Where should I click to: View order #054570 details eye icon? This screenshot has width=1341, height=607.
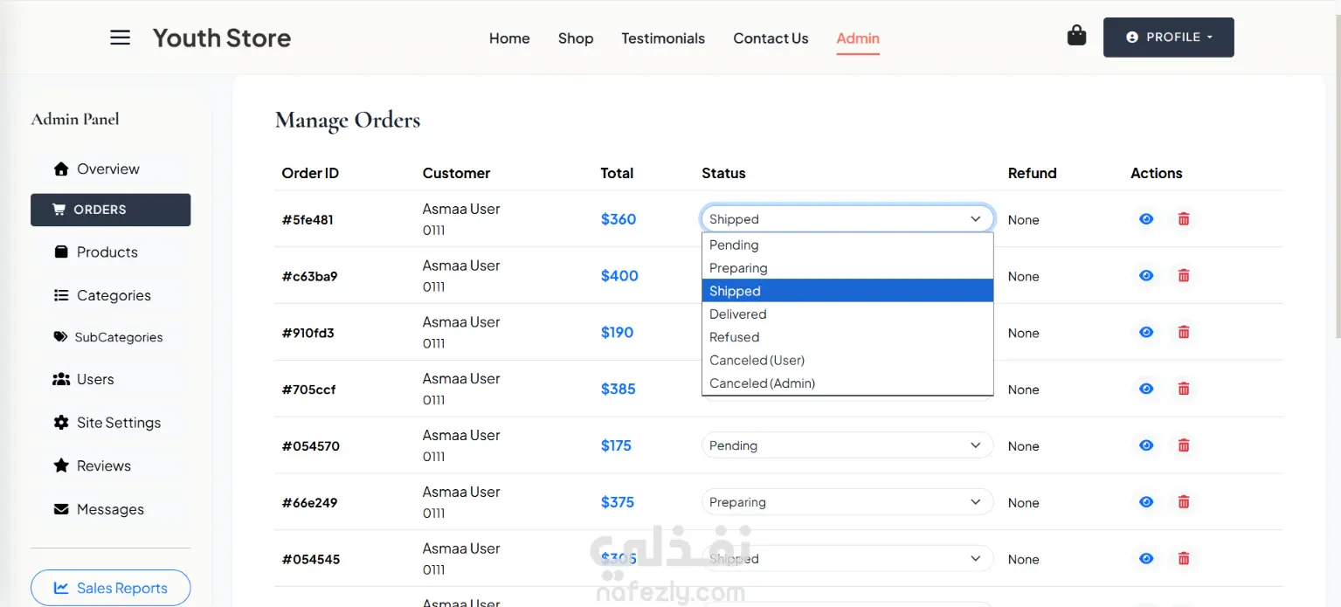tap(1146, 445)
